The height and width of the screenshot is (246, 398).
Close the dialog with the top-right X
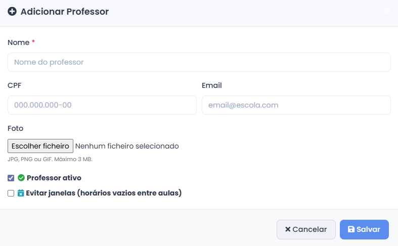tap(387, 11)
